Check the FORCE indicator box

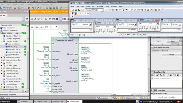pos(154,41)
